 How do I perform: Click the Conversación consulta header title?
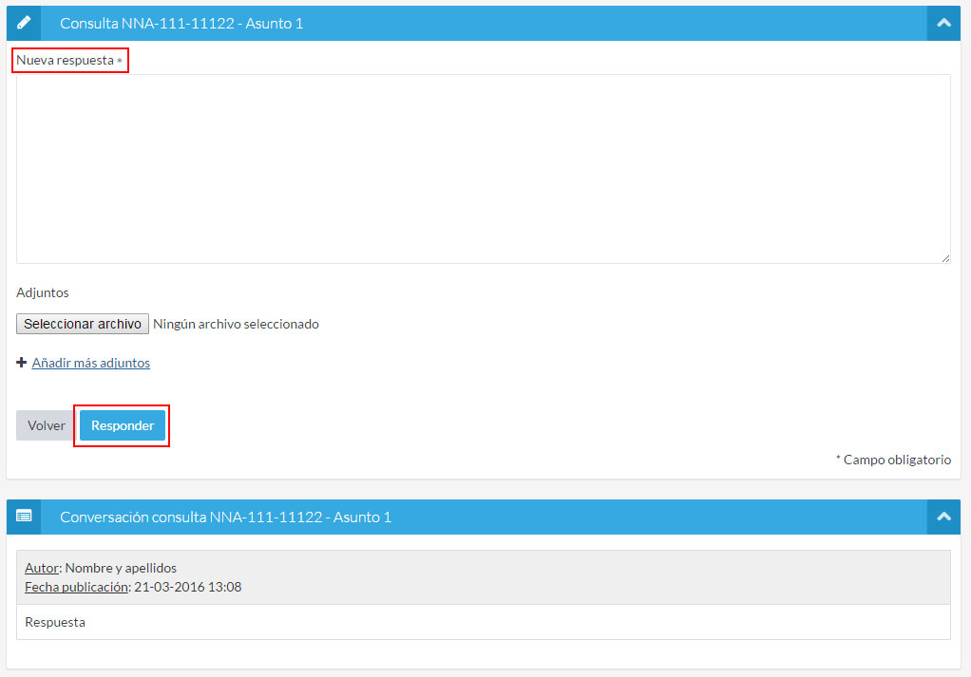[x=225, y=517]
